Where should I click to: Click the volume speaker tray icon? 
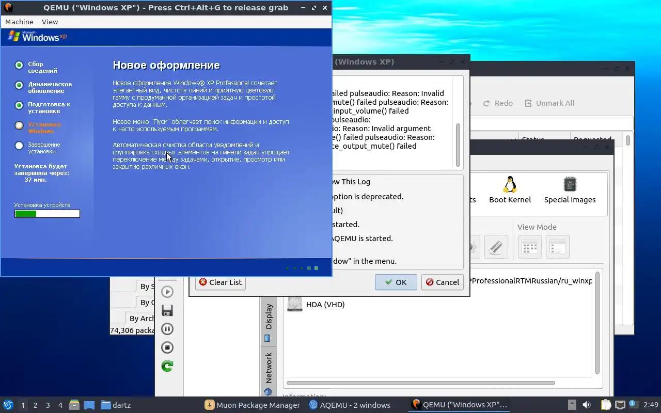tap(586, 405)
